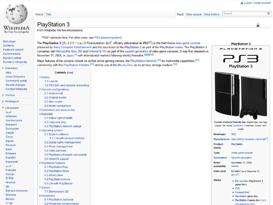The image size is (273, 205).
Task: Jump to 1 History in contents
Action: [44, 77]
